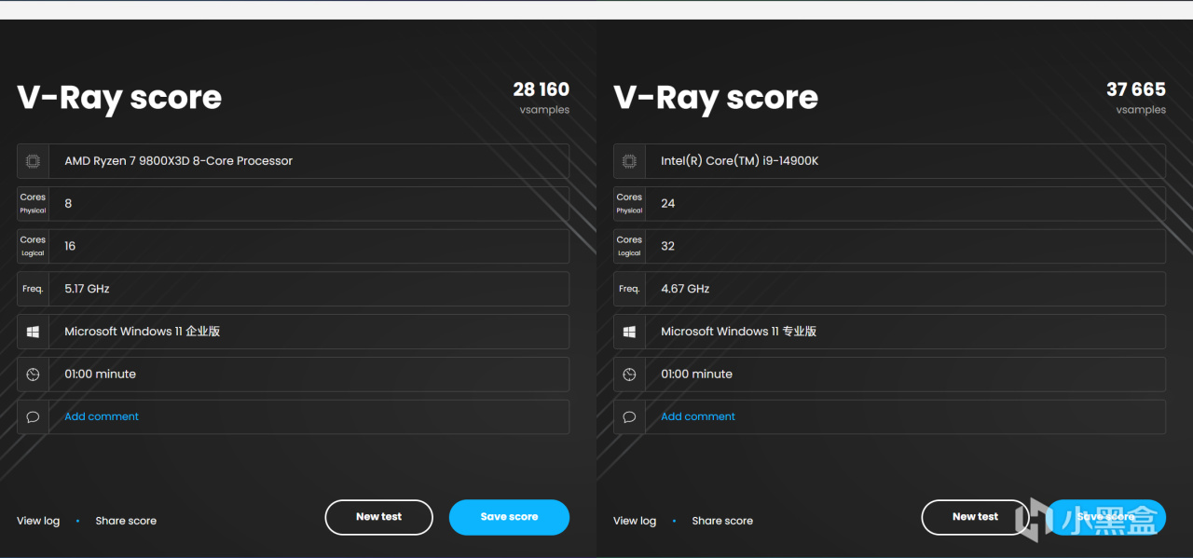Click the Cores Physical label beside value 8
The height and width of the screenshot is (558, 1193).
pyautogui.click(x=33, y=203)
